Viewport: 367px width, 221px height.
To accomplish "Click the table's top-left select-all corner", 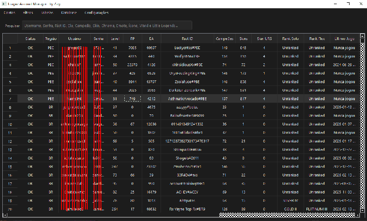I will click(10, 39).
